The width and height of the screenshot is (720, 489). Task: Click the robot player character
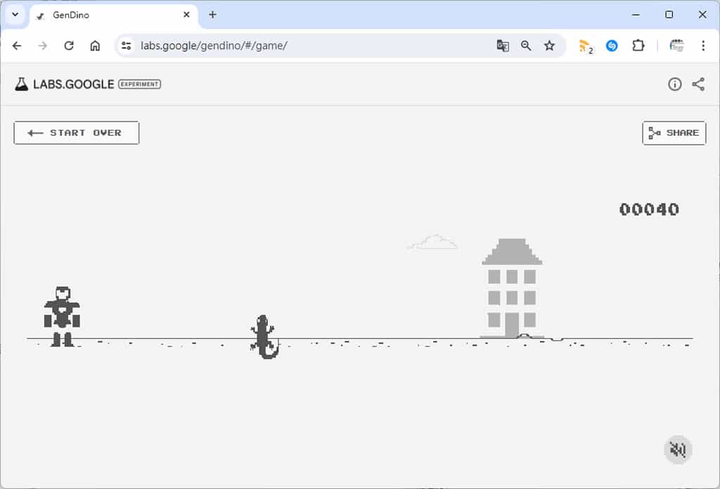(x=62, y=317)
